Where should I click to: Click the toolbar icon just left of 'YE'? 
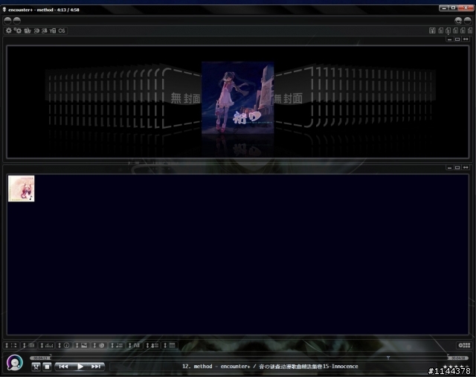pos(45,30)
